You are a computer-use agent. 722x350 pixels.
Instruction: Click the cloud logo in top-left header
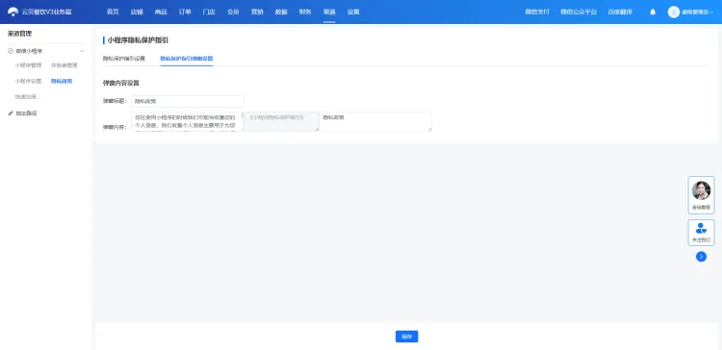[13, 12]
